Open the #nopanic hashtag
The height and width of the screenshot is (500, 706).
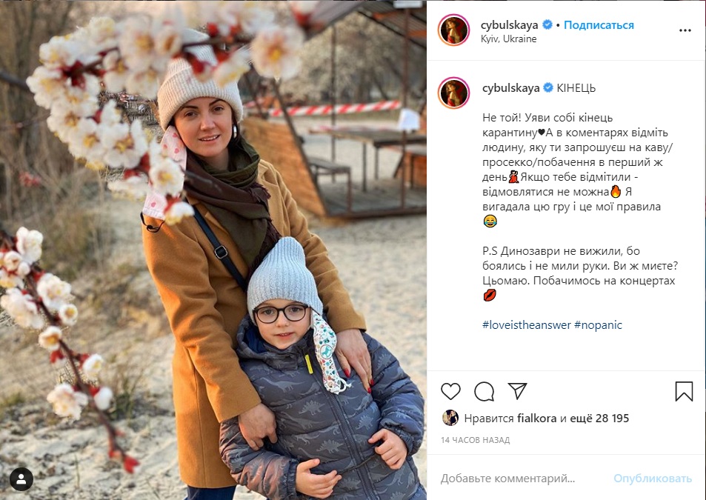click(598, 325)
